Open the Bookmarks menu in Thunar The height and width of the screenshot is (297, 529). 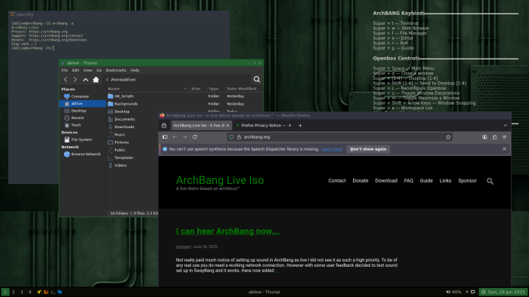(x=116, y=70)
